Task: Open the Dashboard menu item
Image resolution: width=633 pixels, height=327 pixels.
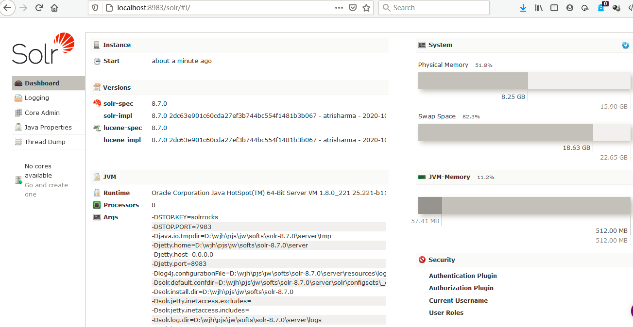Action: point(49,83)
